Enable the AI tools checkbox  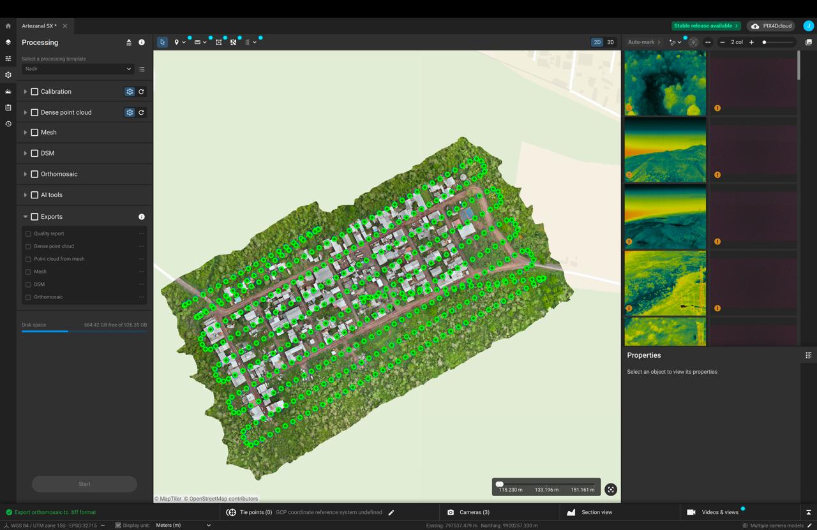tap(35, 195)
